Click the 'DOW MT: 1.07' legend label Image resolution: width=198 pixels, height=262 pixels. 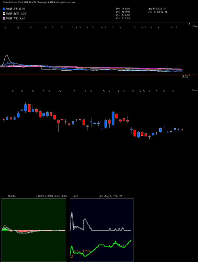pyautogui.click(x=16, y=14)
